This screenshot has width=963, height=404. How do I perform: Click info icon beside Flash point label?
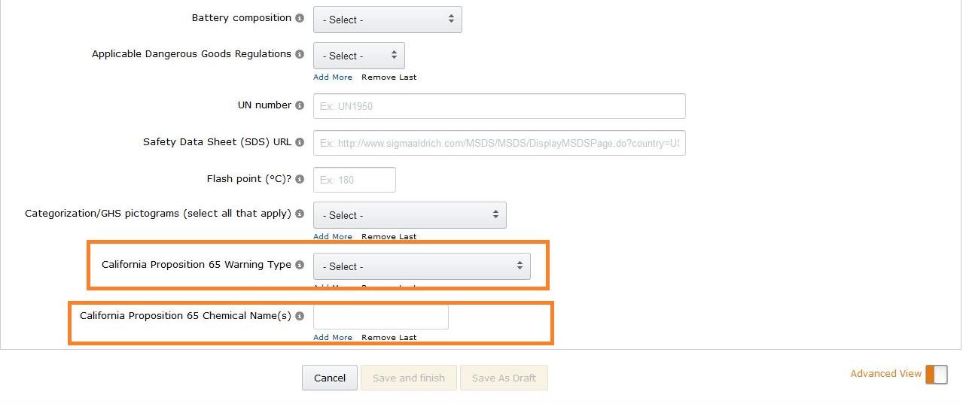tap(300, 179)
